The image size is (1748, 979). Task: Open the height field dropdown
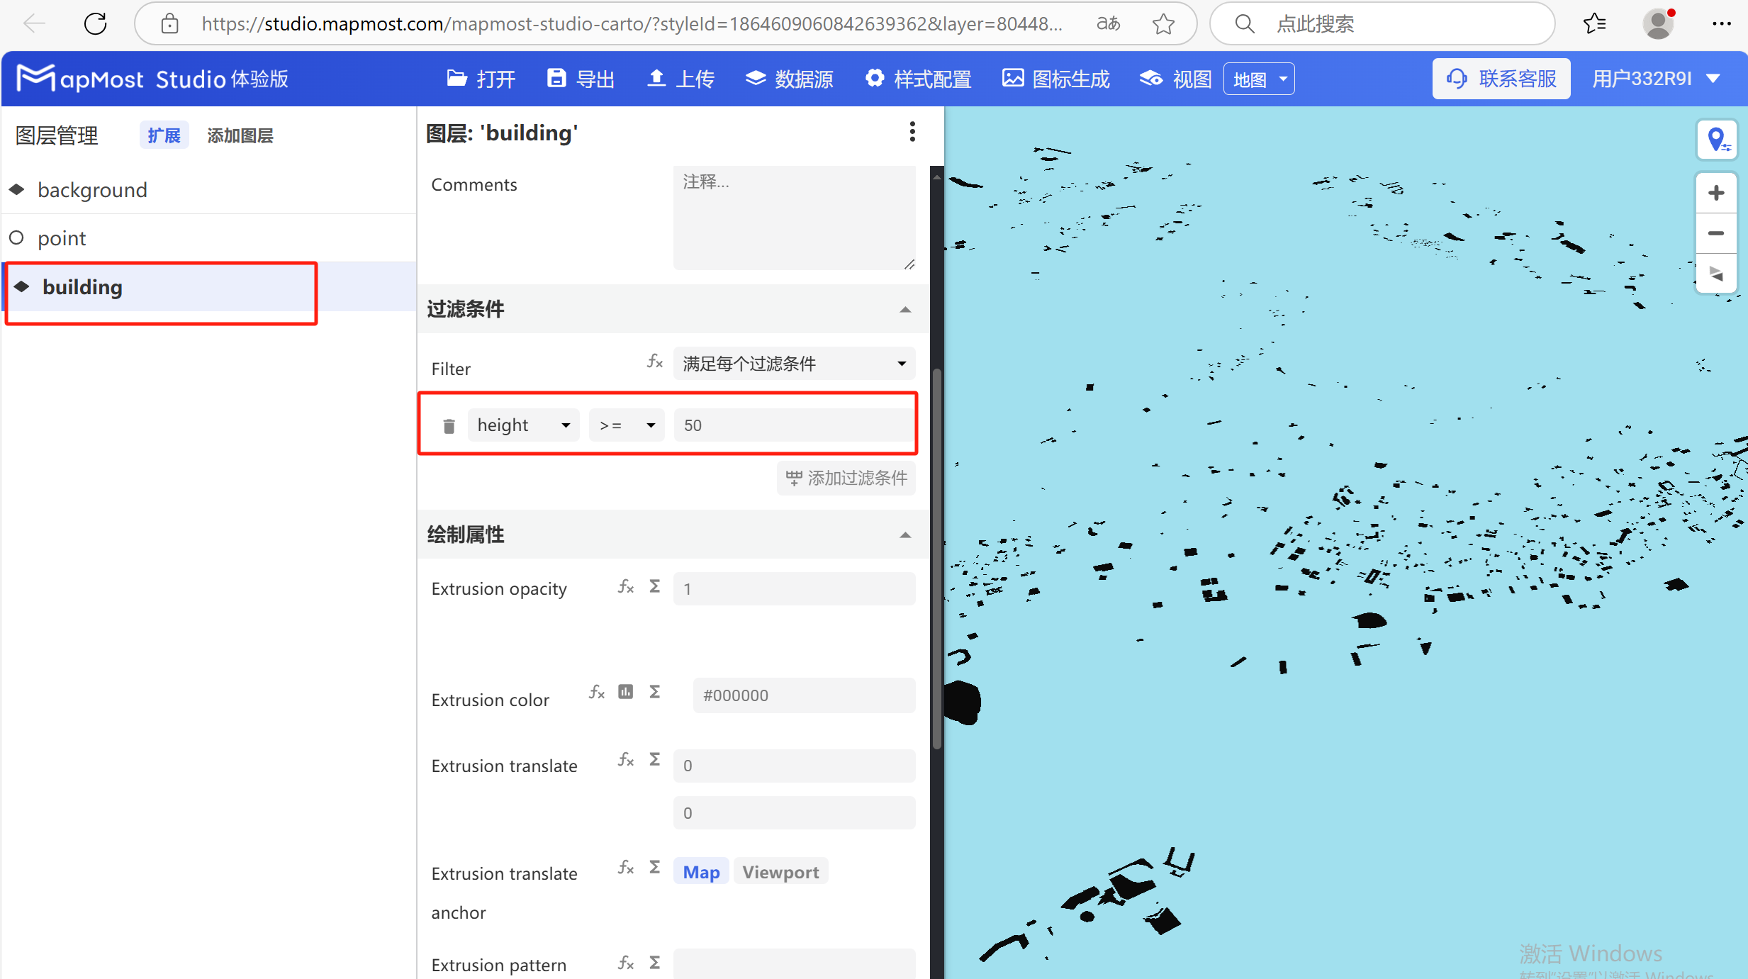coord(523,425)
